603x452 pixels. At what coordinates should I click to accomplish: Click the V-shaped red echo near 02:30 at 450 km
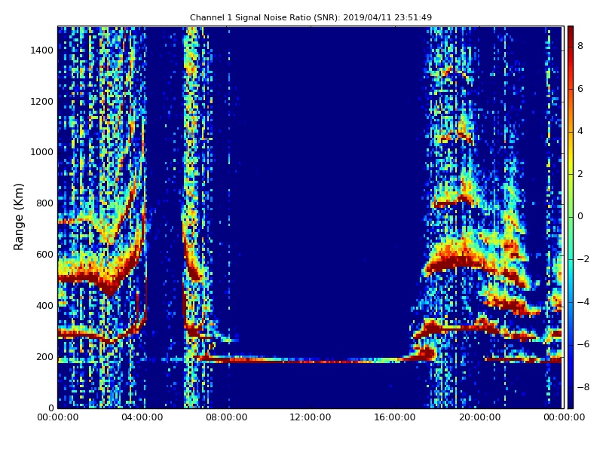[109, 286]
